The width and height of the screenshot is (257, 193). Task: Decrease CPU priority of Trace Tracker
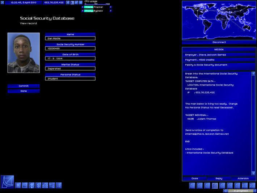(x=83, y=7)
